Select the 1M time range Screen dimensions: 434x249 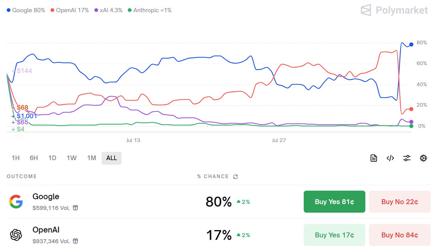[x=91, y=158]
